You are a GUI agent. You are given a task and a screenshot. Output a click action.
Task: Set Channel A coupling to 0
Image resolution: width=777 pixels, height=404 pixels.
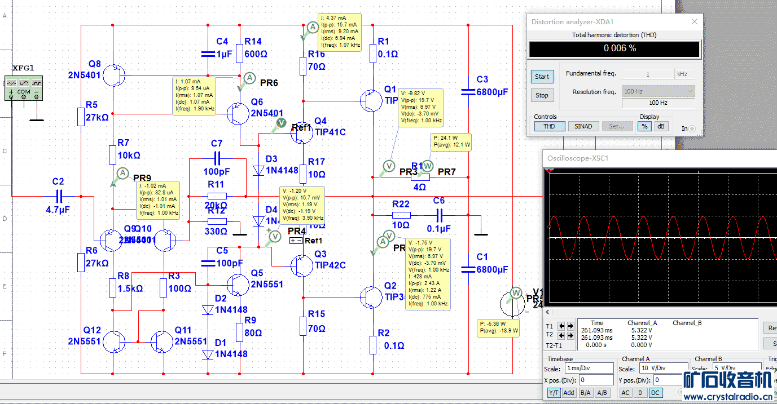pos(640,393)
